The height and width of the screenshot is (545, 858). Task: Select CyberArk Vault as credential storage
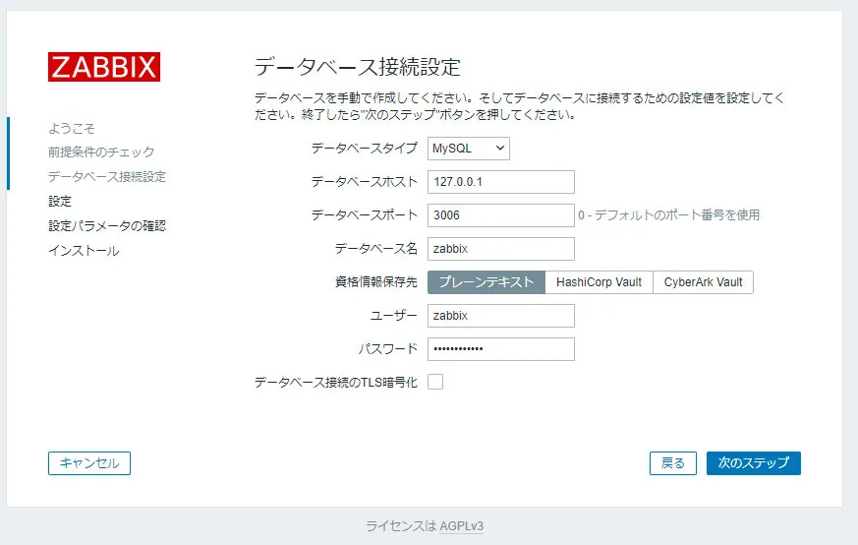coord(703,282)
